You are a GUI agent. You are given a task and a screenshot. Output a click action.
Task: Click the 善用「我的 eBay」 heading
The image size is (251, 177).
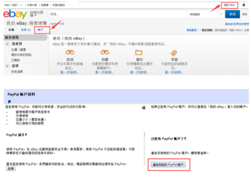(x=68, y=38)
